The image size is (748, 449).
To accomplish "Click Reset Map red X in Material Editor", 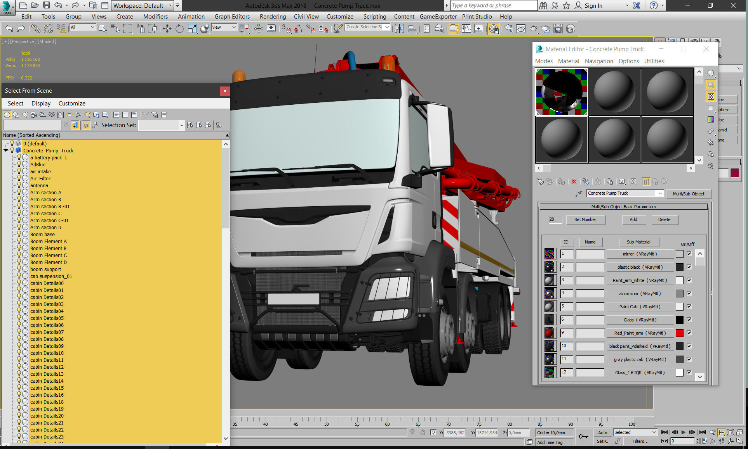I will click(x=574, y=181).
